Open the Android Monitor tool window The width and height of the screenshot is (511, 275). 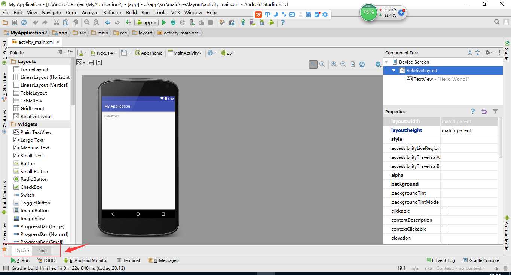tap(86, 260)
